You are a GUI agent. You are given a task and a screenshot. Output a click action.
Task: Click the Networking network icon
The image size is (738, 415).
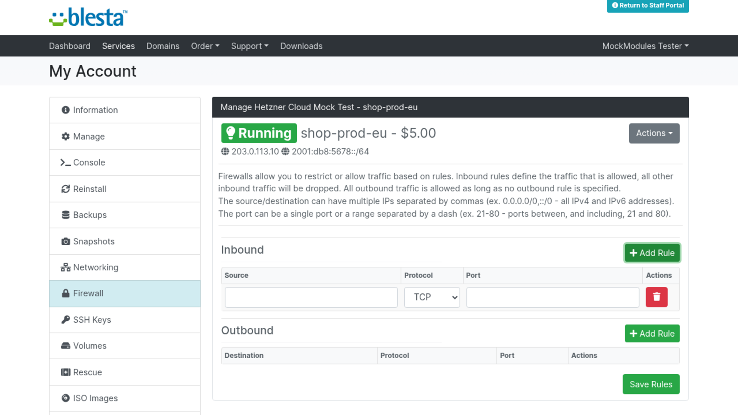66,267
